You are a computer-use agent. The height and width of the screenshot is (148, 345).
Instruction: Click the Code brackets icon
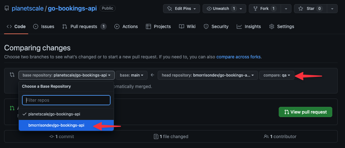9,27
